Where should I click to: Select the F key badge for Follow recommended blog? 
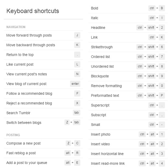click(77, 93)
